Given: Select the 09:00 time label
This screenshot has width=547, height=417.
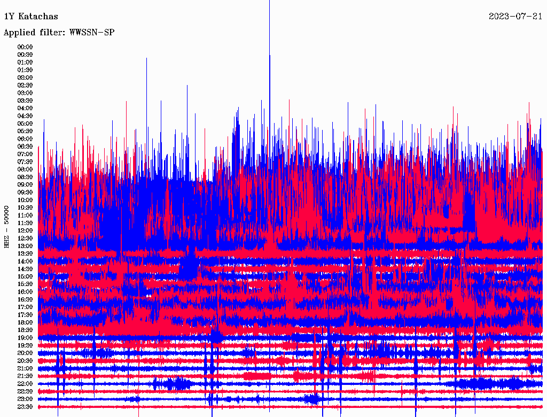Looking at the screenshot, I should (x=25, y=185).
